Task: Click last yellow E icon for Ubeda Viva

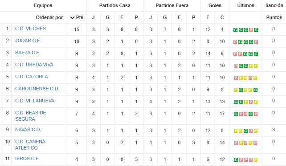Action: pyautogui.click(x=256, y=66)
